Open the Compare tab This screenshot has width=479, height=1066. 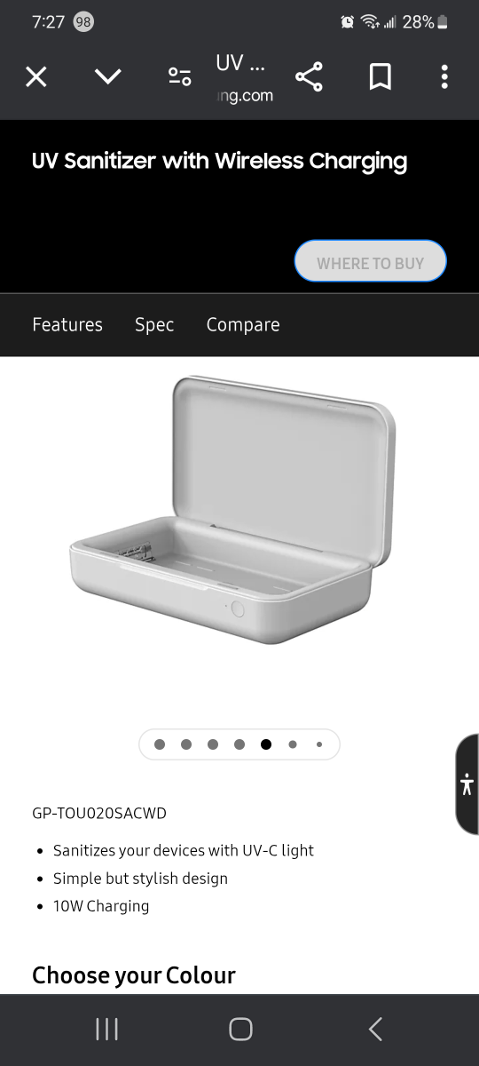(243, 325)
